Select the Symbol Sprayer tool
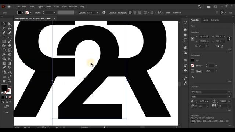Viewport: 235px width, 132px height. point(4,72)
